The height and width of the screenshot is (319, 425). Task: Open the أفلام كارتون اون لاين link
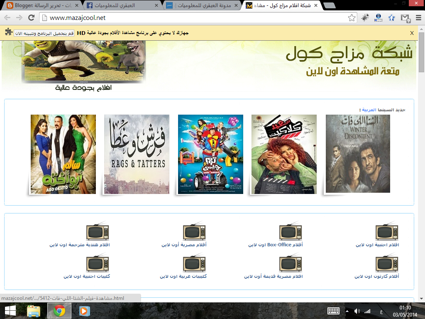[377, 276]
